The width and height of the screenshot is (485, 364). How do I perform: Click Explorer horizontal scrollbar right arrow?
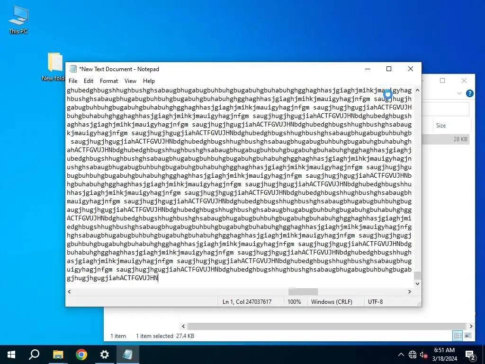point(471,326)
